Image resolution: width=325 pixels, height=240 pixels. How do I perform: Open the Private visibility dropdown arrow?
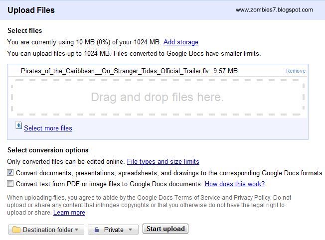(130, 230)
